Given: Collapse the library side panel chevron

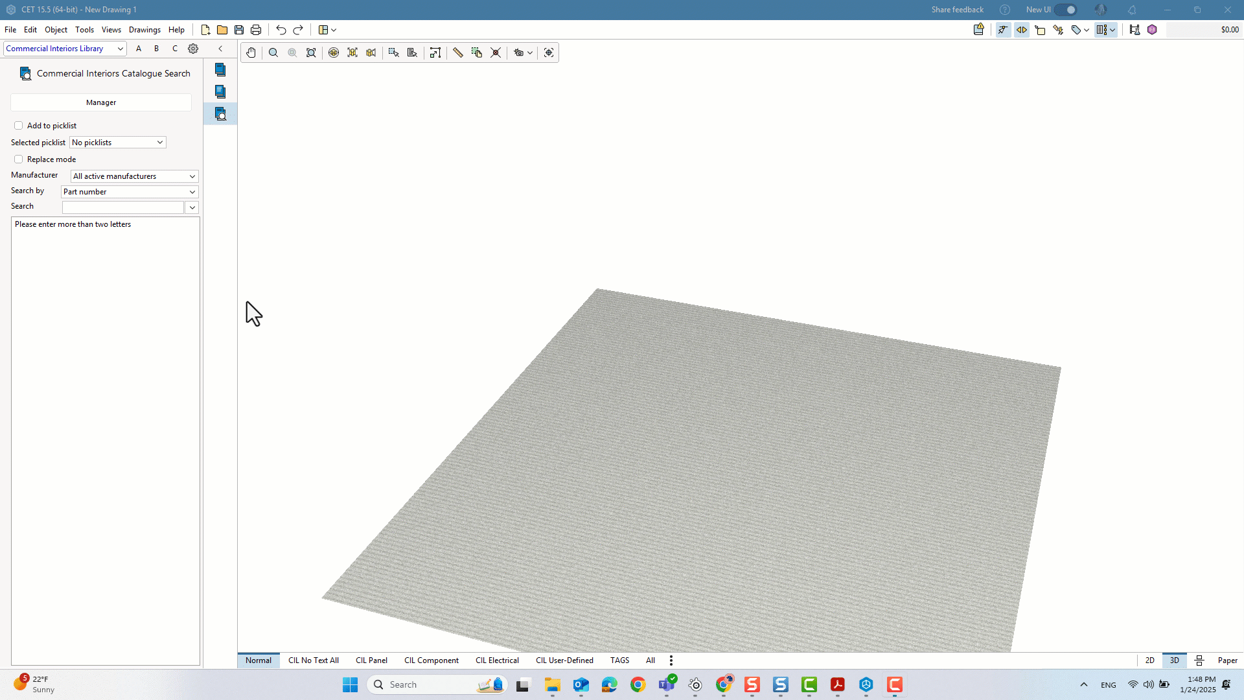Looking at the screenshot, I should click(220, 49).
